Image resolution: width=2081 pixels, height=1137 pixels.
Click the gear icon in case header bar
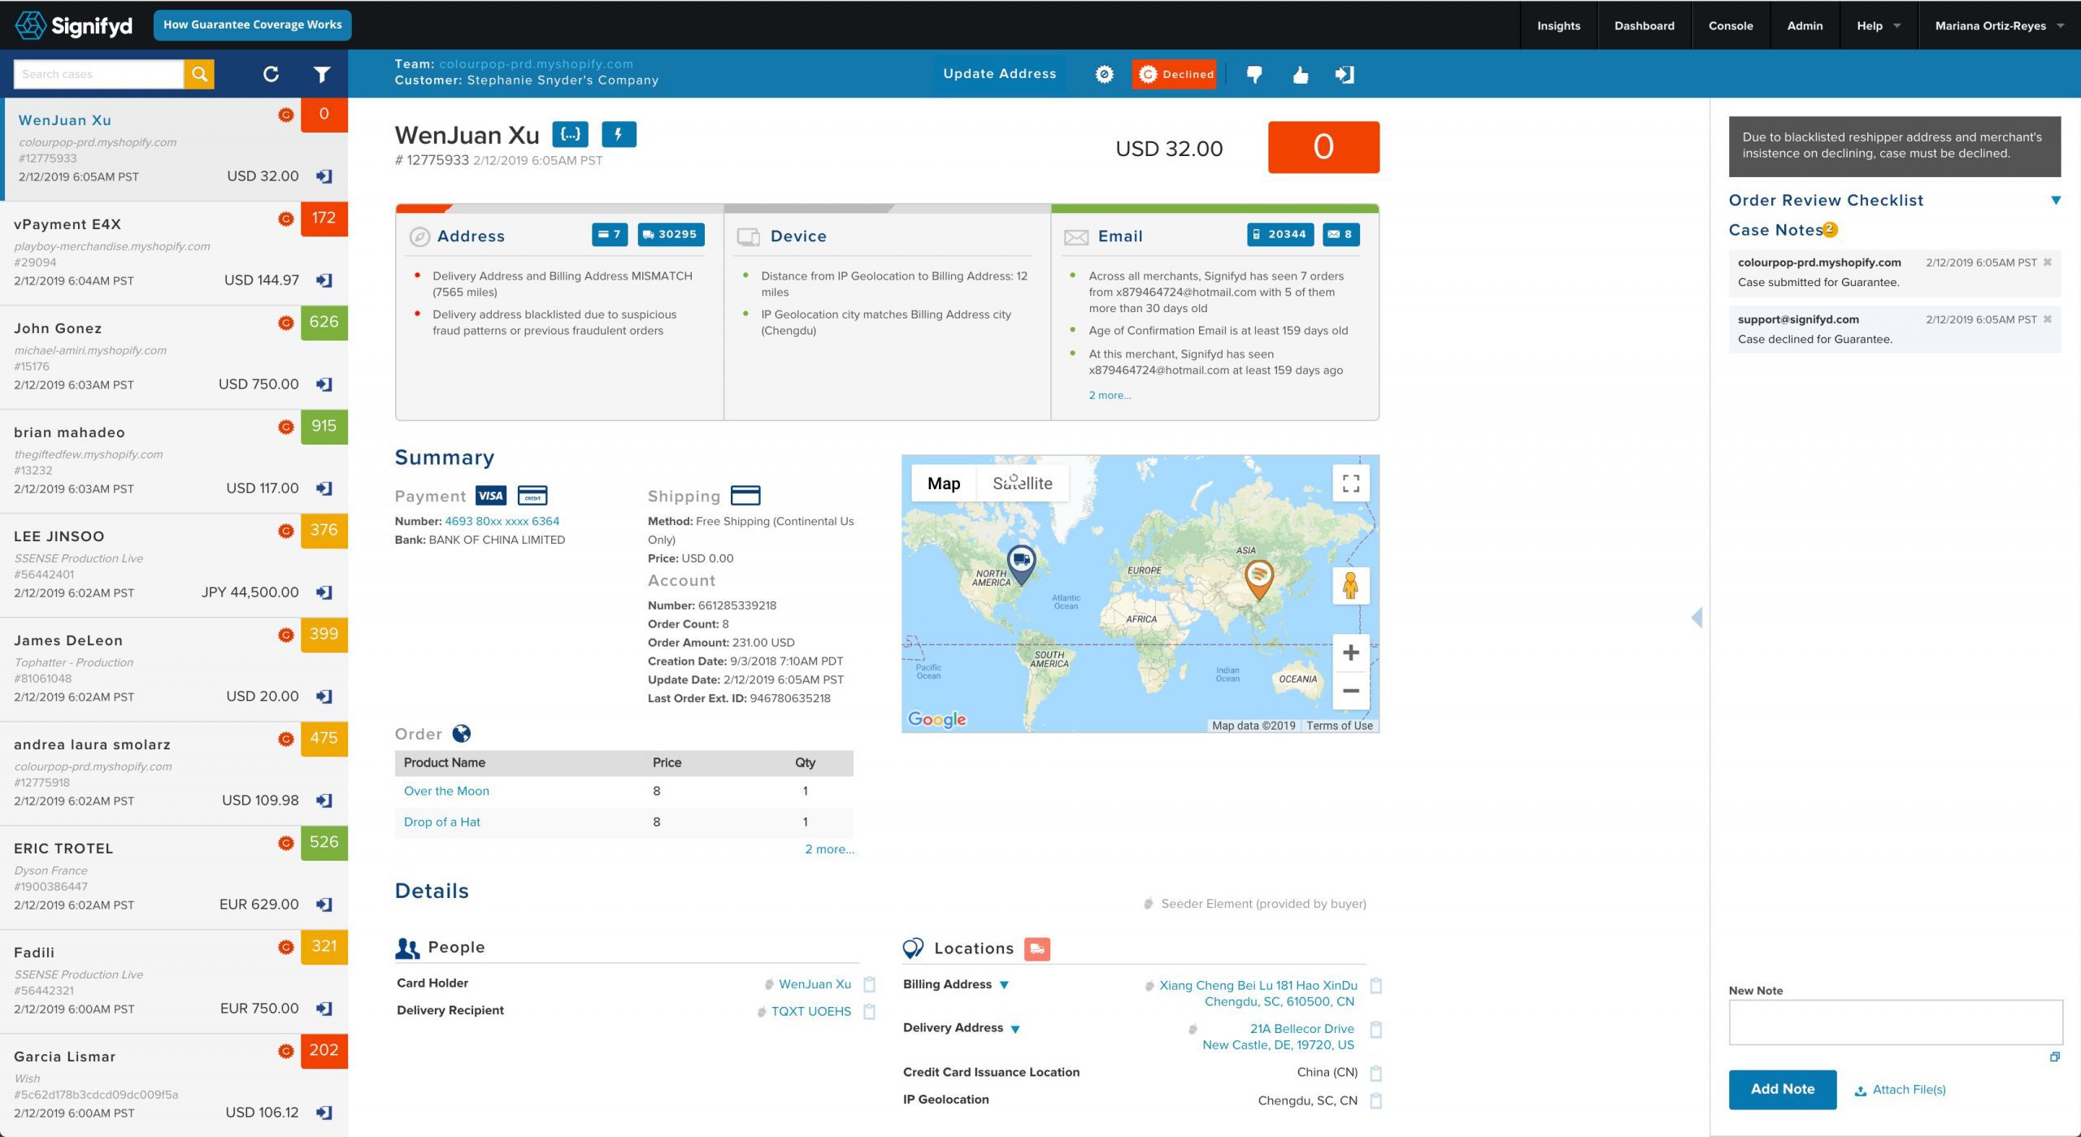coord(1104,74)
